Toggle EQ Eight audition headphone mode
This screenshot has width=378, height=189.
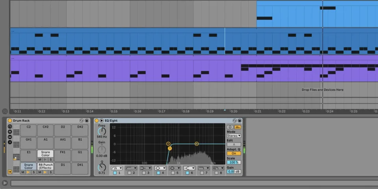pyautogui.click(x=230, y=127)
